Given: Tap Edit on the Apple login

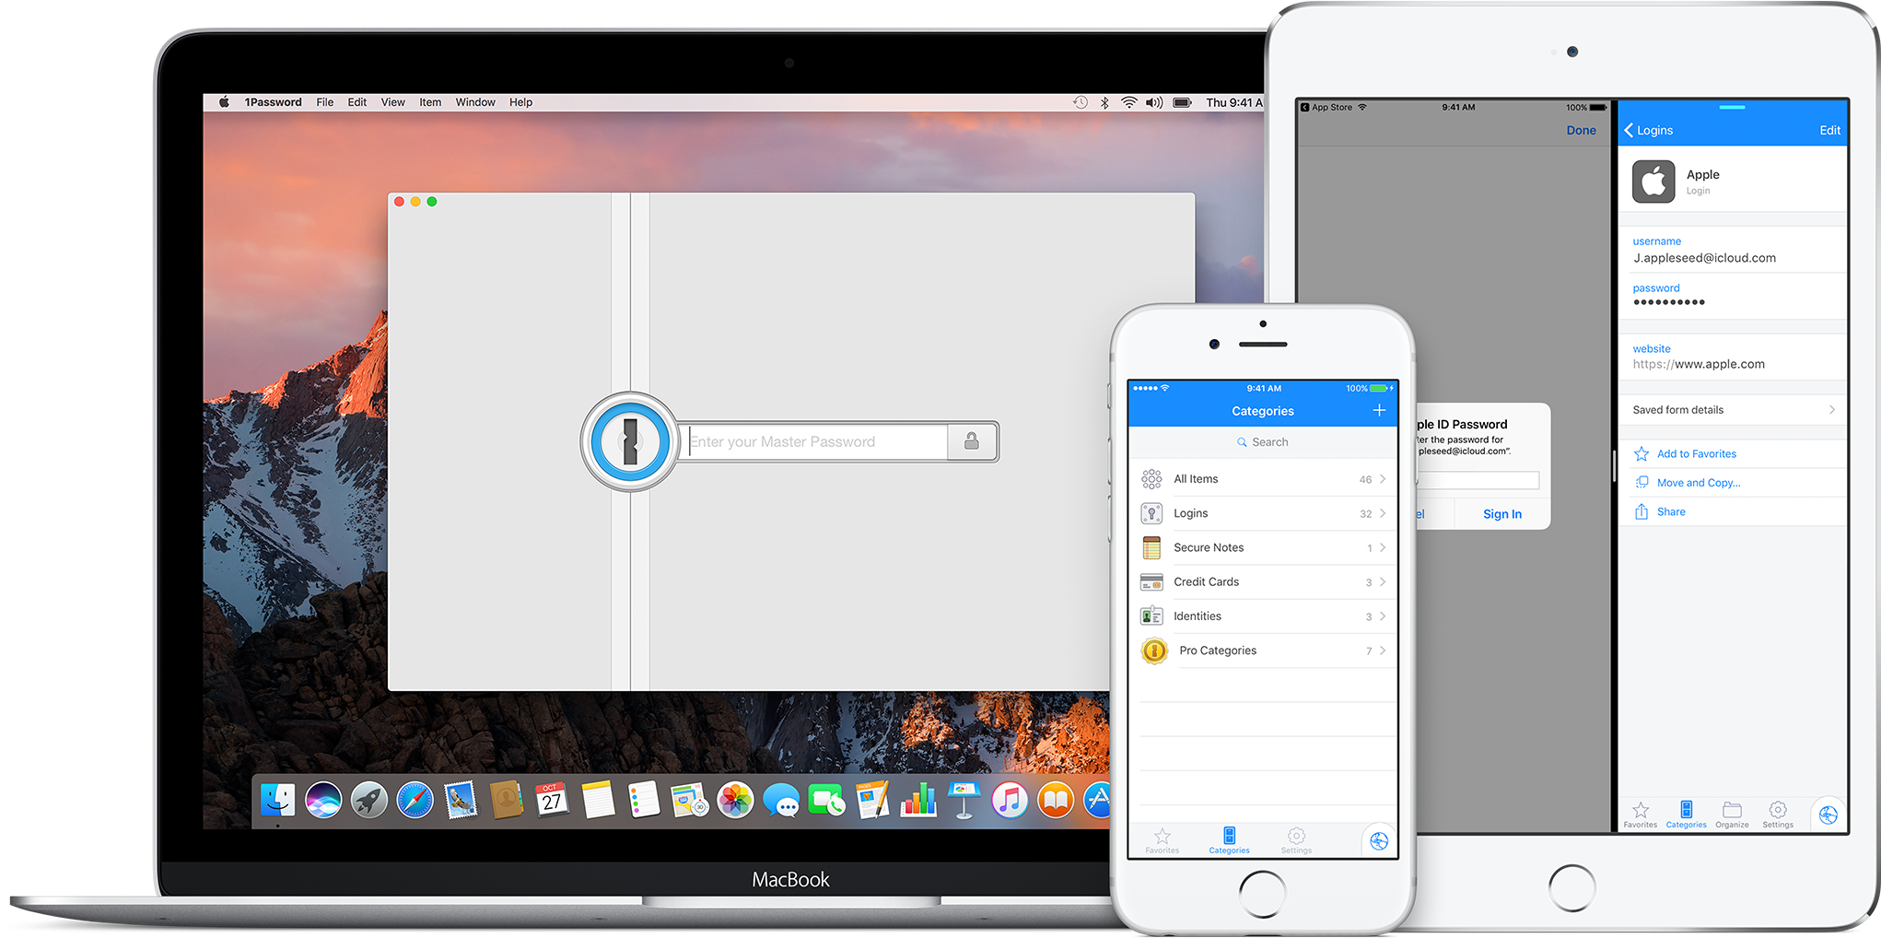Looking at the screenshot, I should [1829, 131].
